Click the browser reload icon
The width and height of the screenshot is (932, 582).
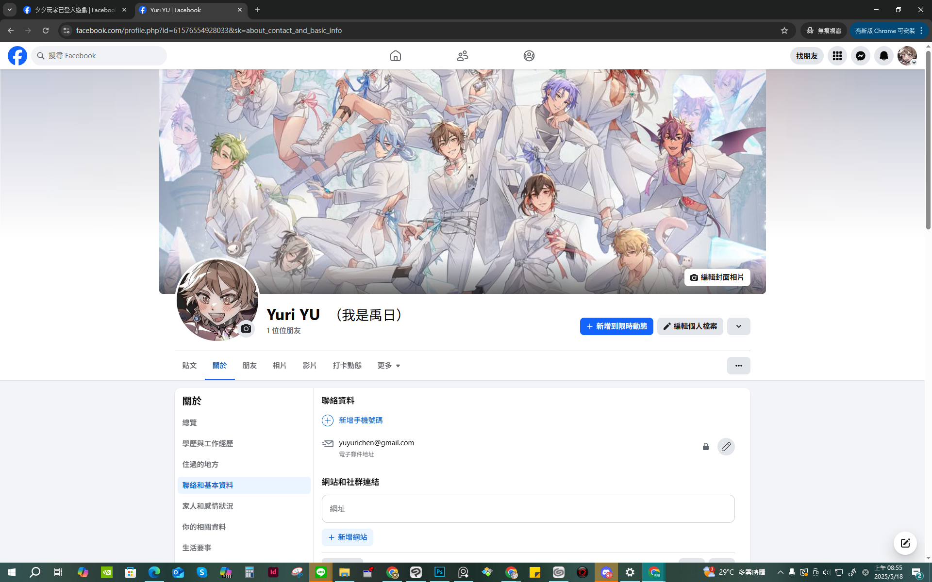(x=46, y=31)
